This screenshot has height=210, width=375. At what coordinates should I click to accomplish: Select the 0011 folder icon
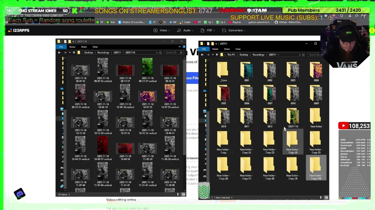click(x=246, y=116)
